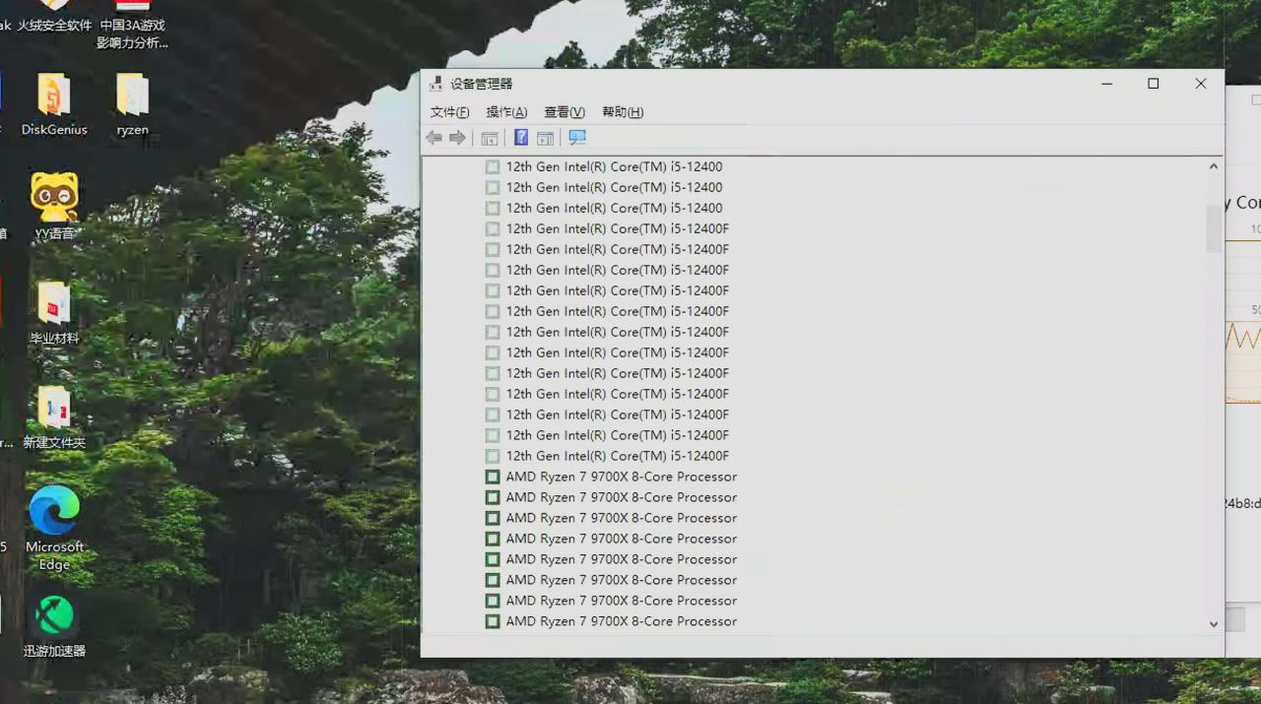Select the ryzen folder on the desktop
Screen dimensions: 1261x704
click(132, 105)
